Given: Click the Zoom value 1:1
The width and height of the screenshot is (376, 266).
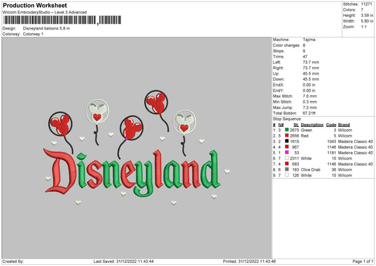Looking at the screenshot, I should click(x=363, y=26).
